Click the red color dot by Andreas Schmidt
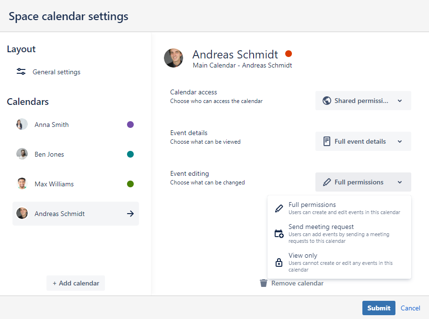 (288, 54)
